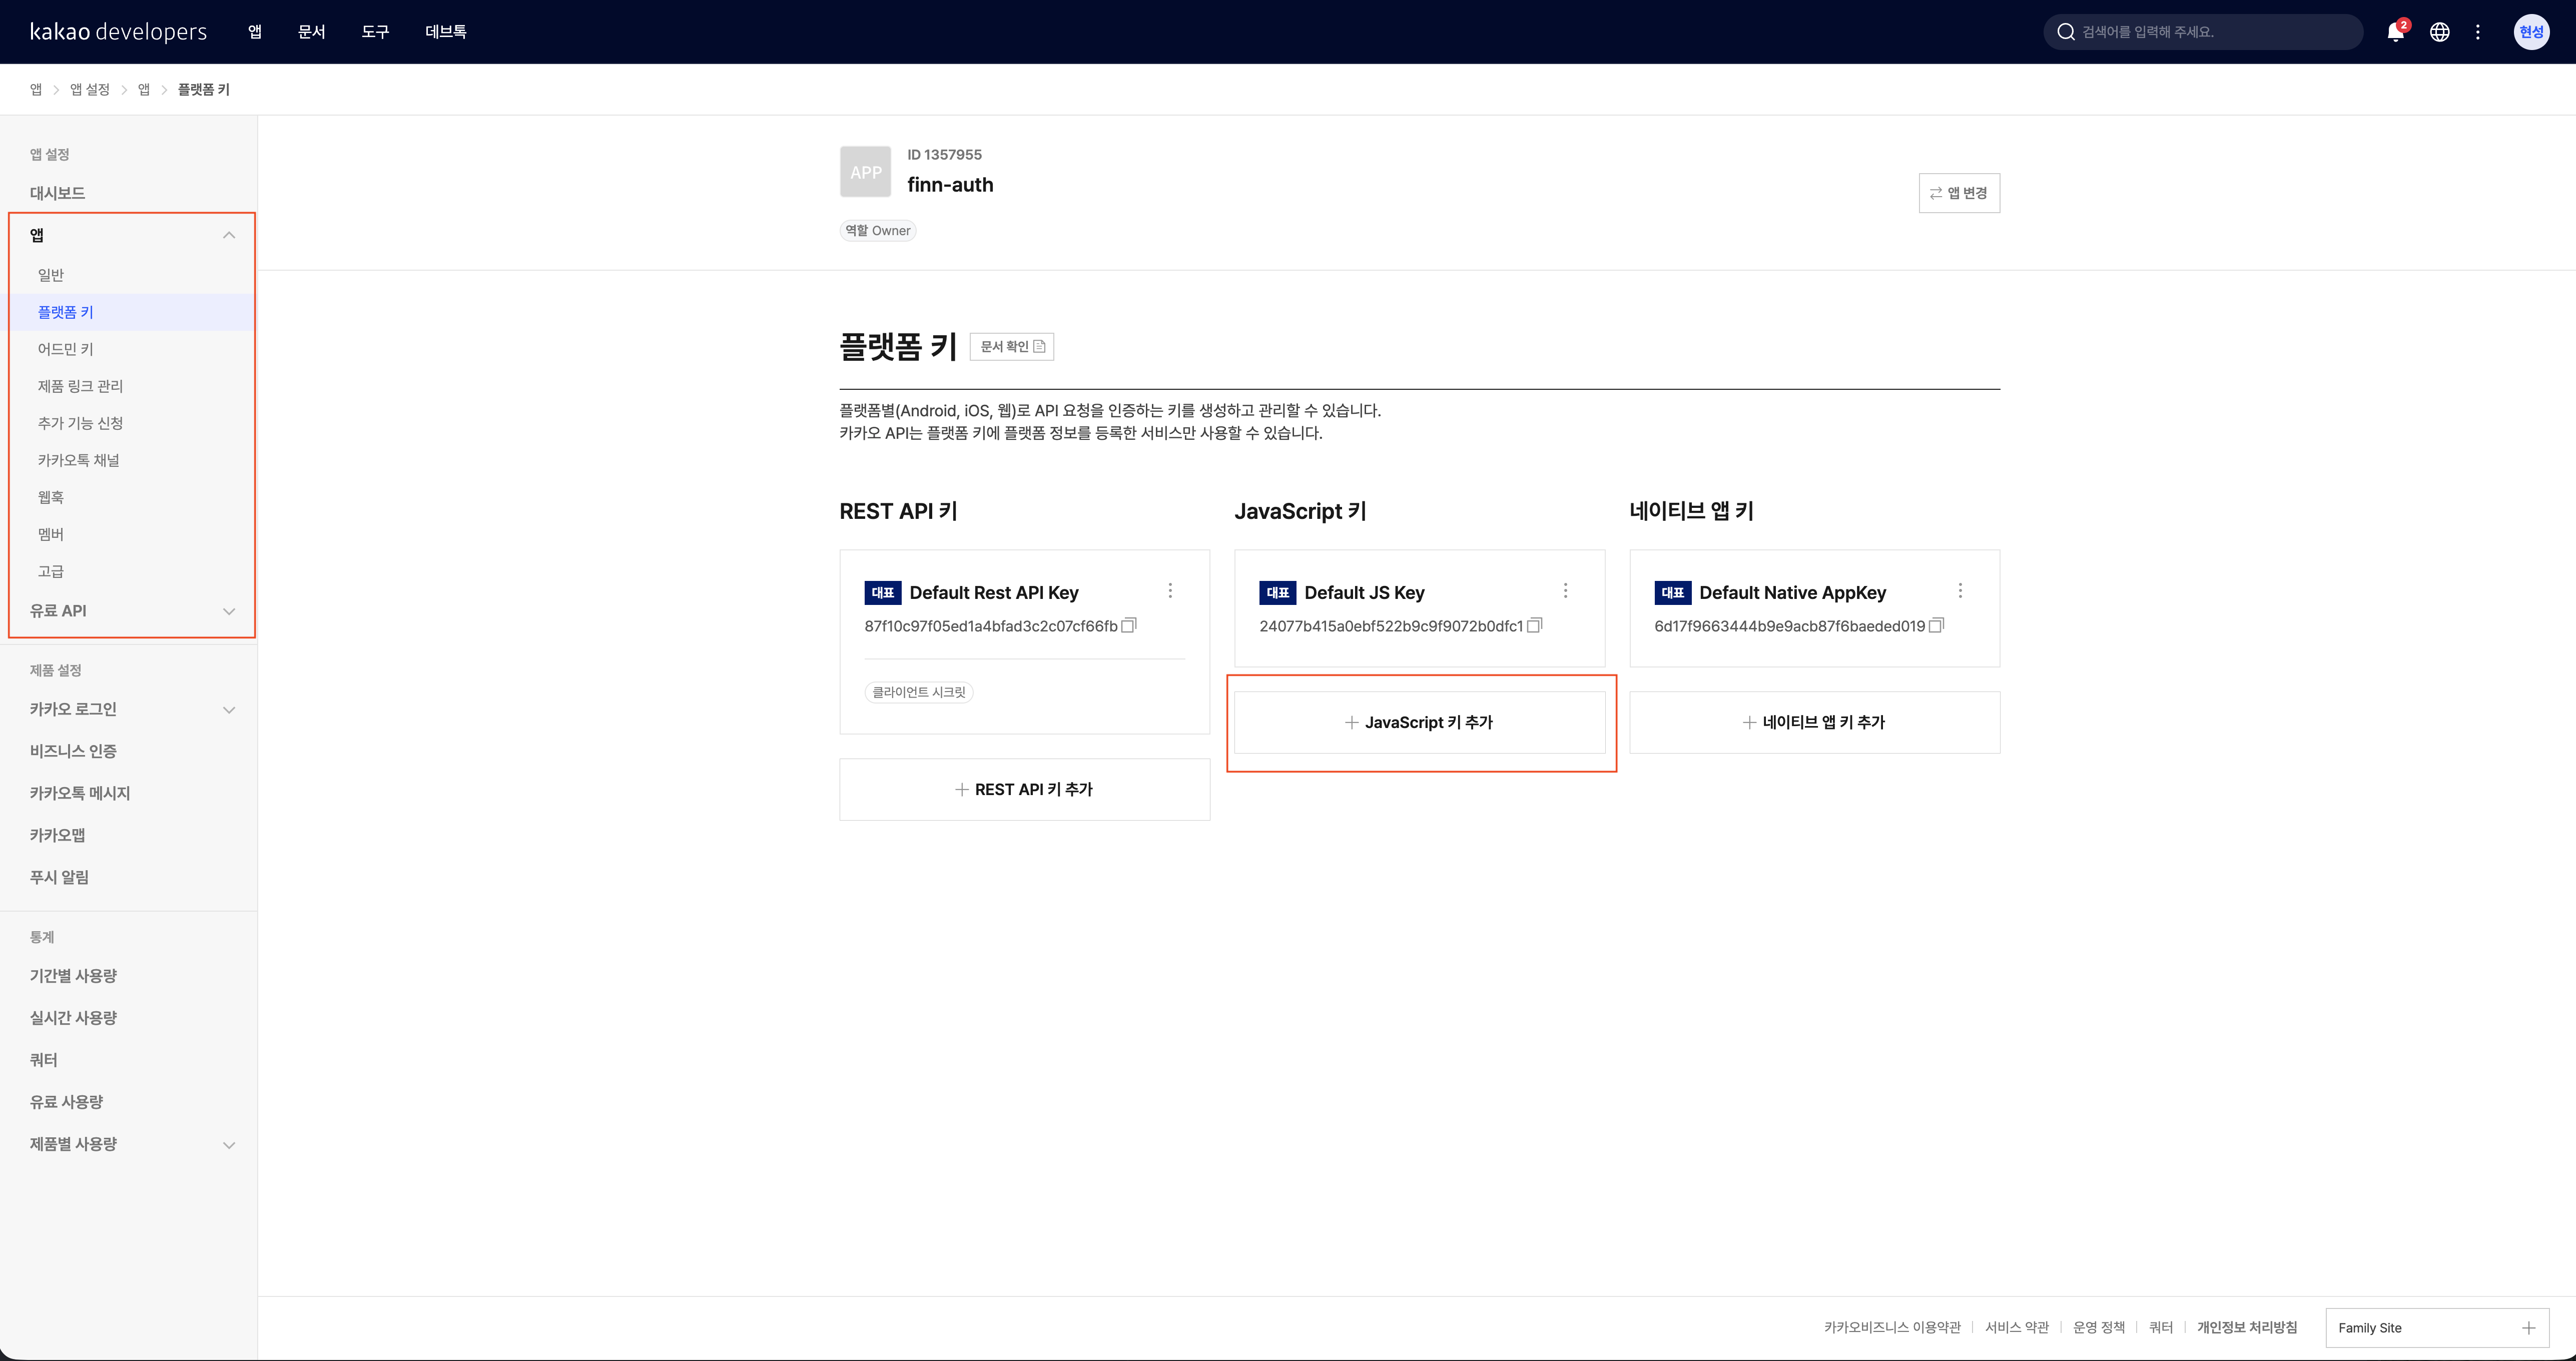Expand the 유료 API sidebar section
The image size is (2576, 1361).
[229, 611]
